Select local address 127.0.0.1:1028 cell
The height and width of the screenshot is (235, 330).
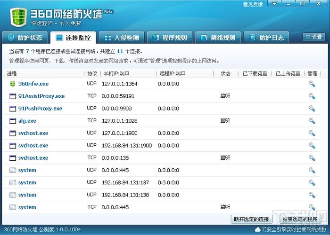pyautogui.click(x=120, y=121)
